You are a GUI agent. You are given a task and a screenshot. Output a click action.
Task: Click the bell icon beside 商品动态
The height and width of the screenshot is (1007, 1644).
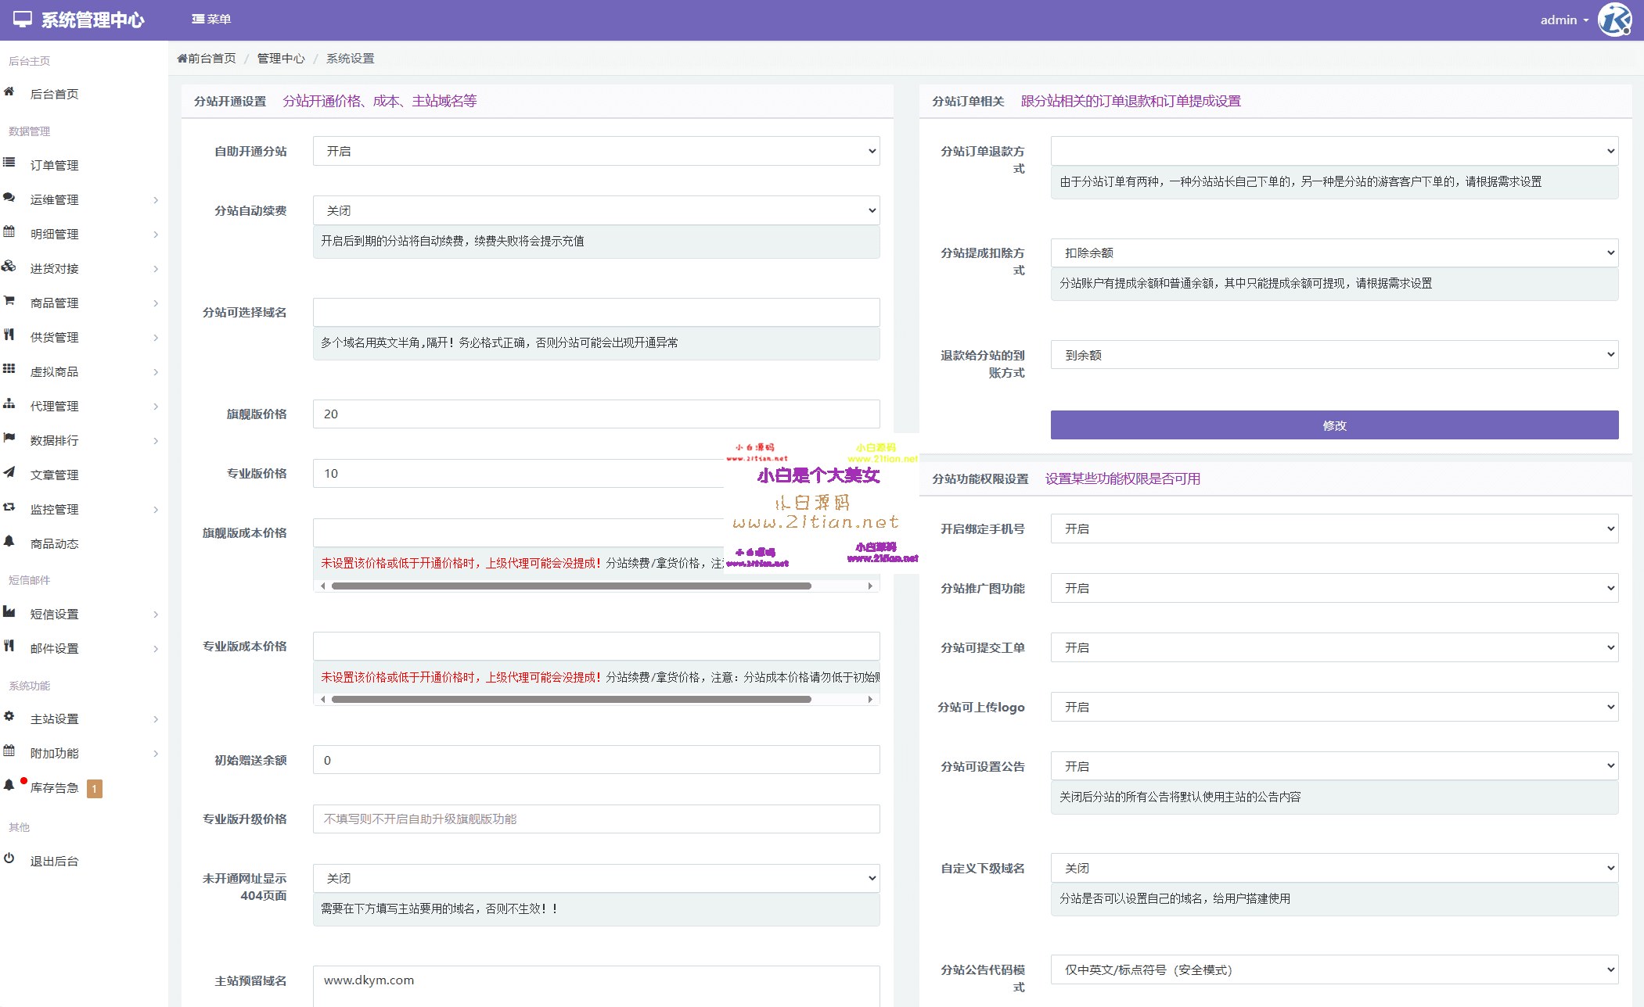coord(9,541)
